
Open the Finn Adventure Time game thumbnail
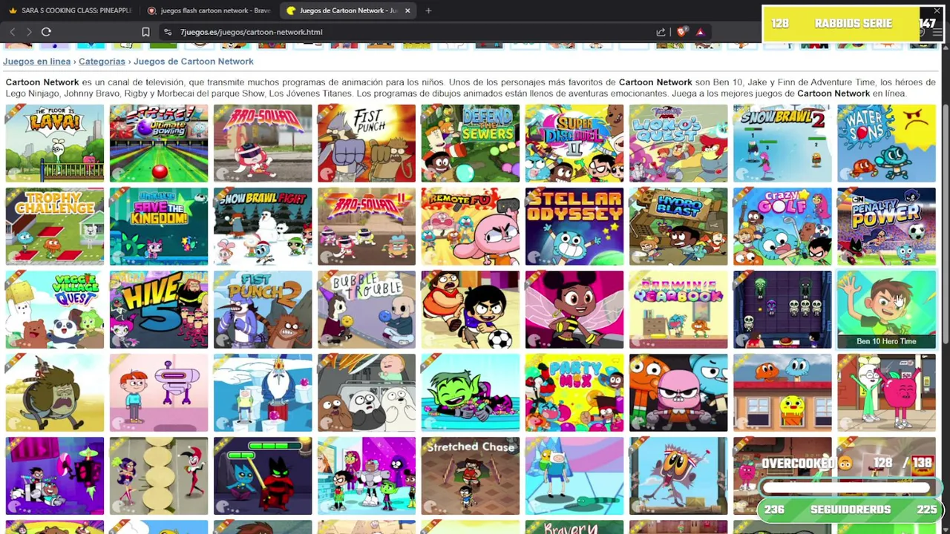574,475
